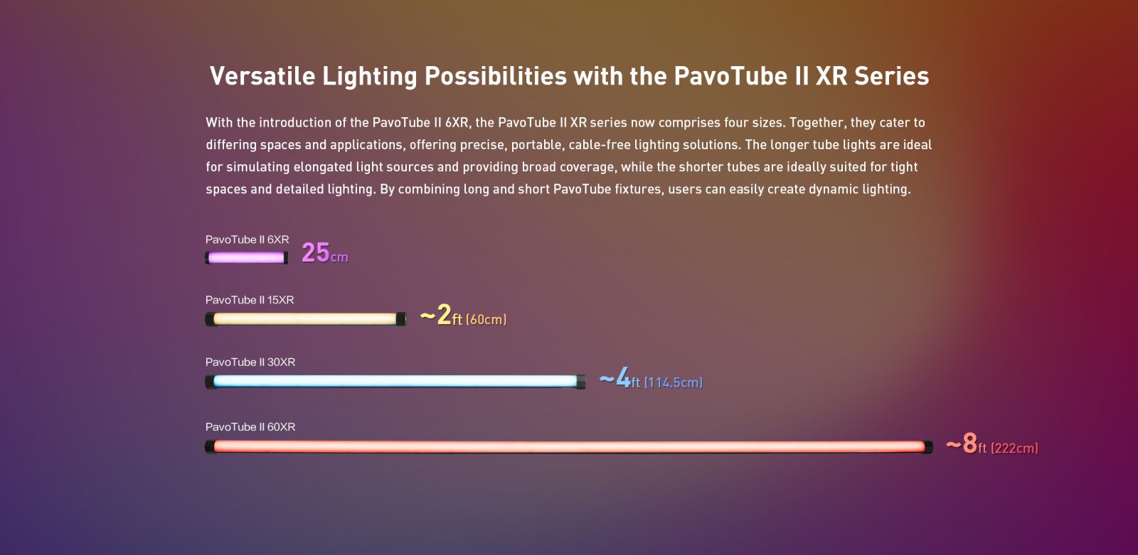Click the left end cap of the 6XR tube

[207, 258]
